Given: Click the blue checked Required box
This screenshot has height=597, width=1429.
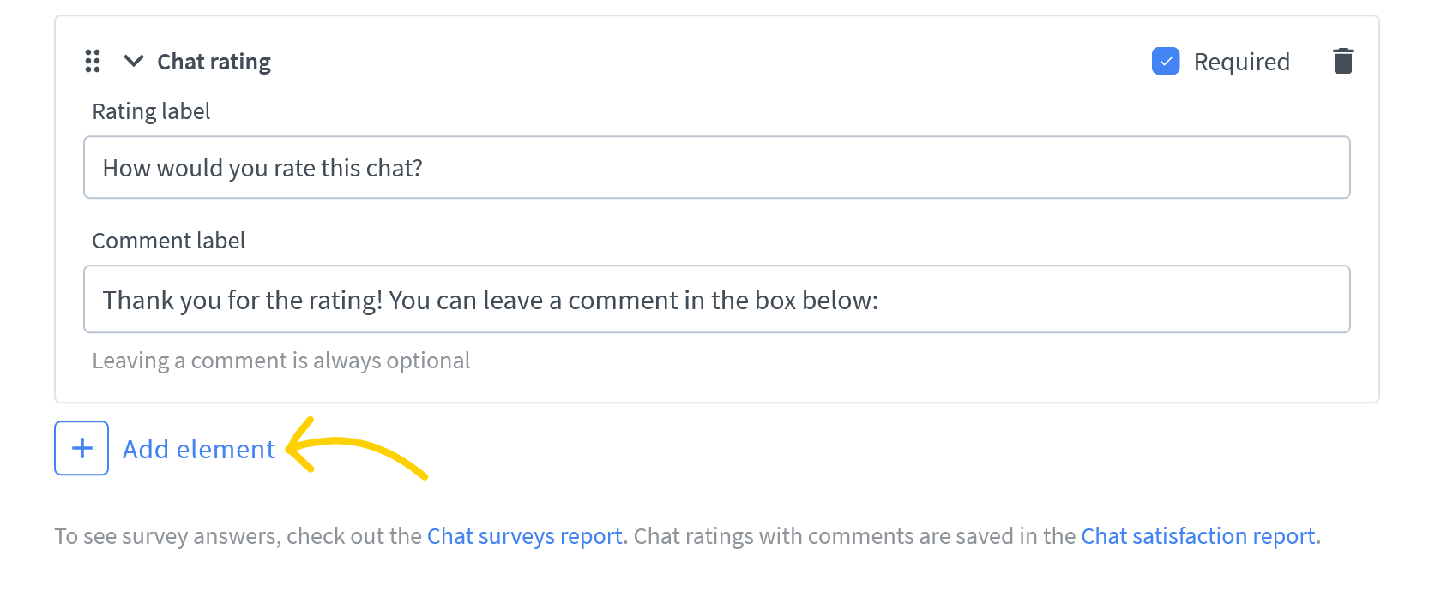Looking at the screenshot, I should [1166, 61].
